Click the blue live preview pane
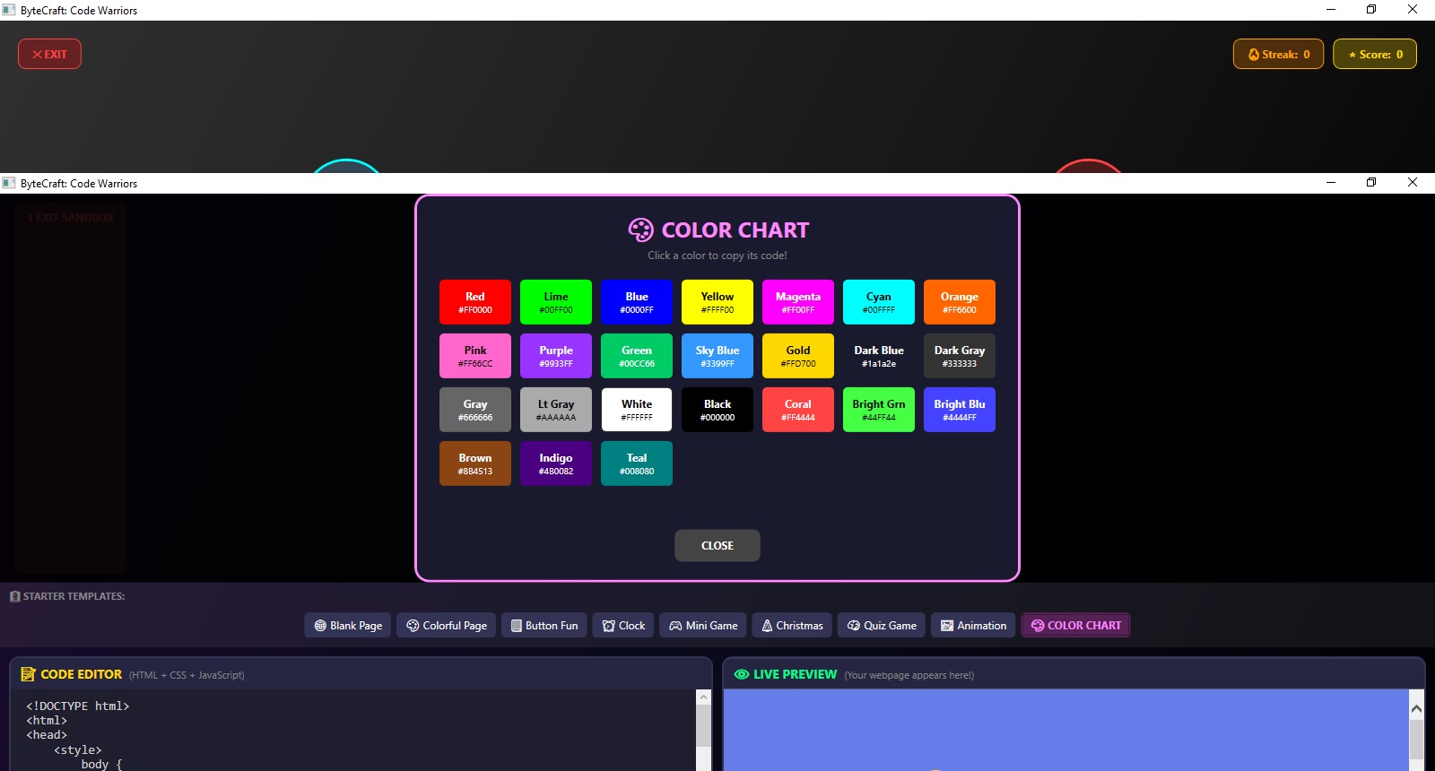1435x771 pixels. pos(1065,730)
